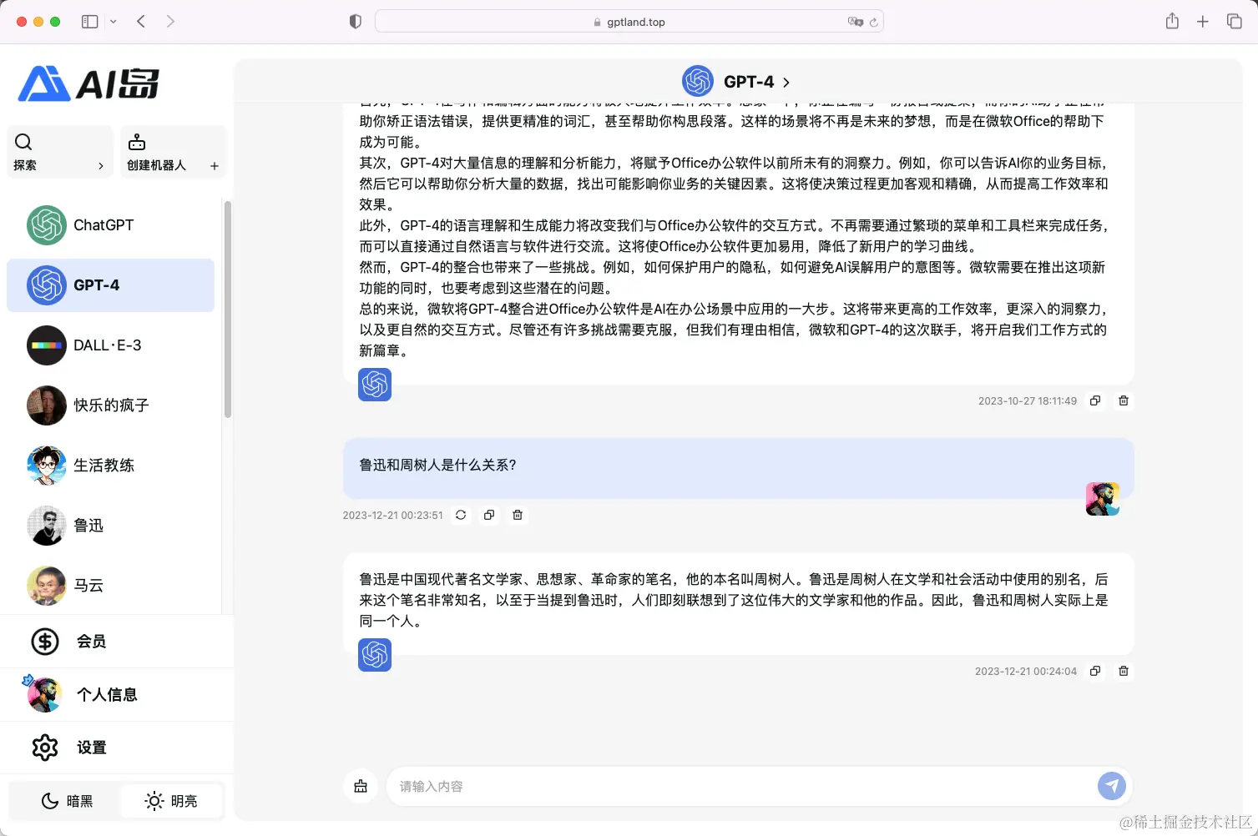This screenshot has height=836, width=1258.
Task: Click the robot icon beside input box
Action: coord(361,786)
